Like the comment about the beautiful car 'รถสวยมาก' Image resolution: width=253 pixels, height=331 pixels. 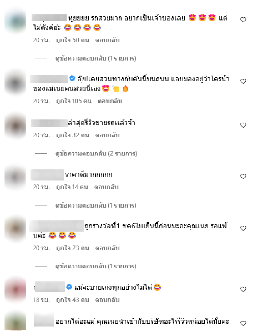click(243, 20)
